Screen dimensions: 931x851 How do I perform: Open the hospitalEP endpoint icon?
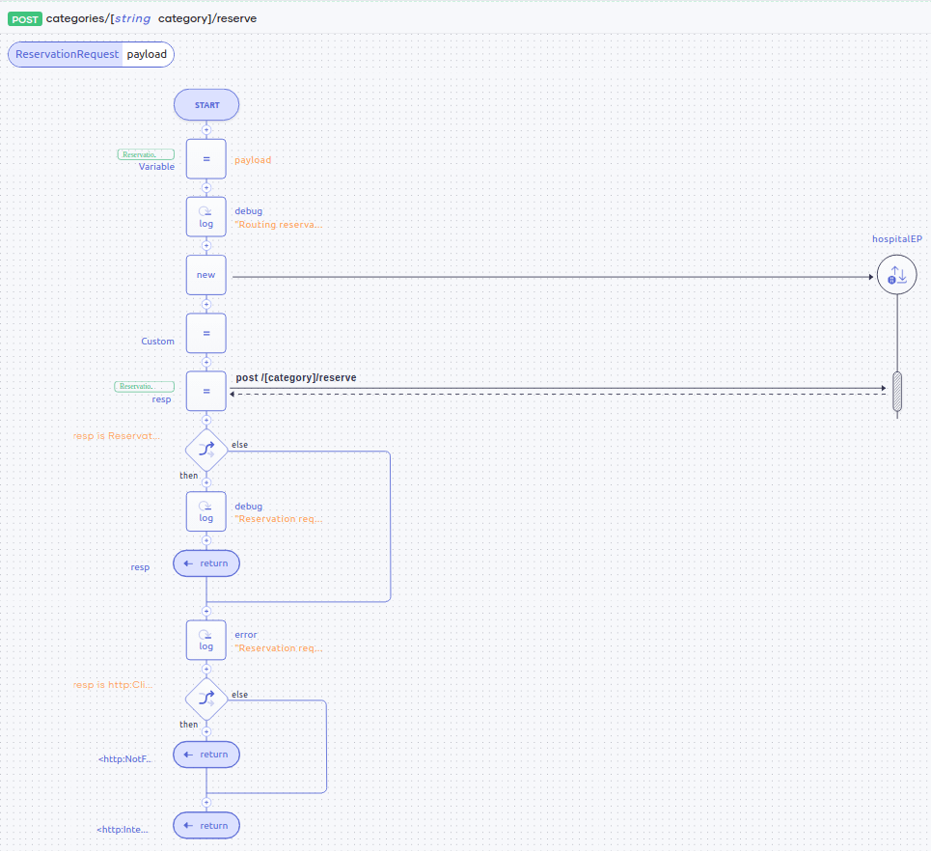coord(896,275)
